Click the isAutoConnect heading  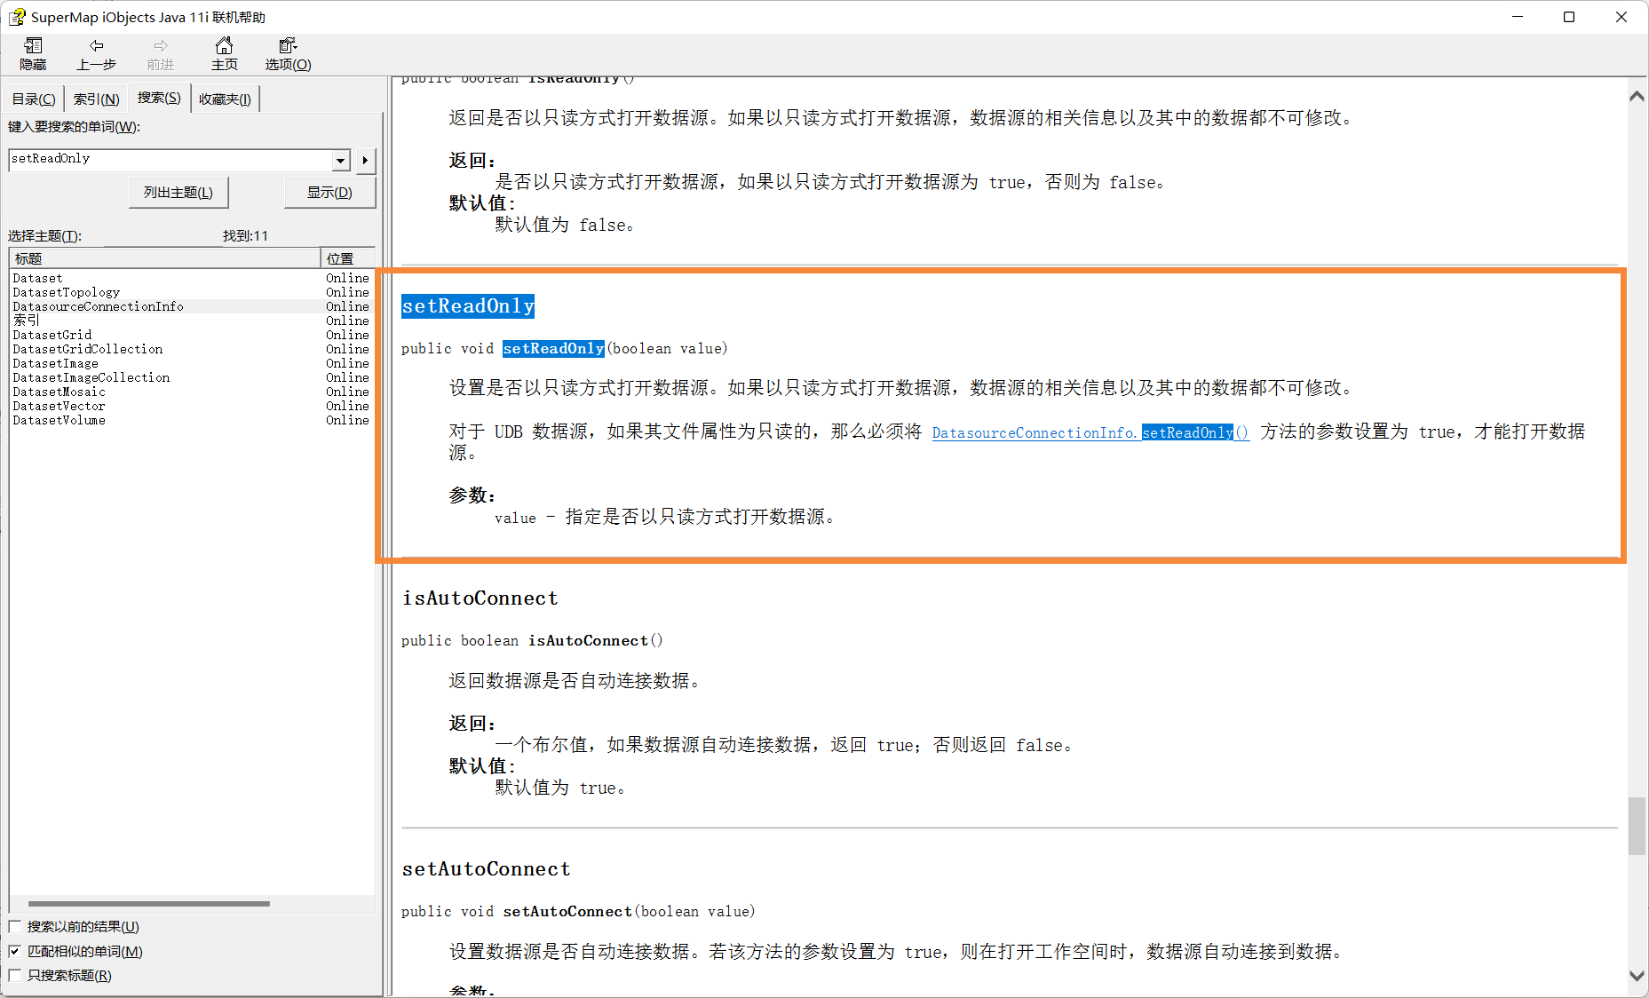pyautogui.click(x=480, y=598)
